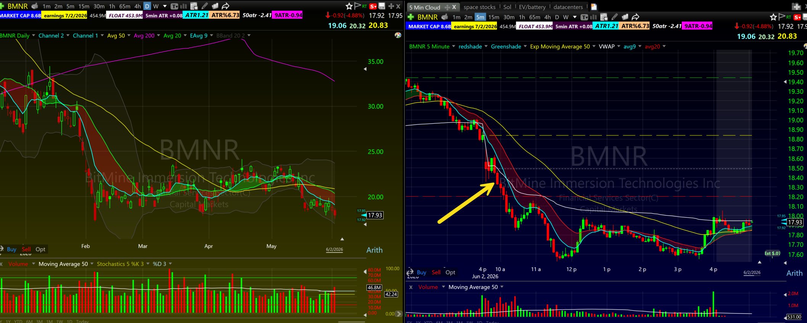Add symbol to favorites with the star icon on the daily chart

coord(349,6)
